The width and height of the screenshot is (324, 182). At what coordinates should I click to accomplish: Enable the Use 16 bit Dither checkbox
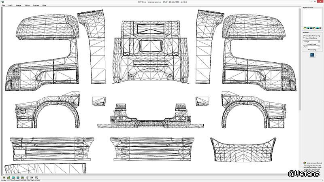coord(304,38)
